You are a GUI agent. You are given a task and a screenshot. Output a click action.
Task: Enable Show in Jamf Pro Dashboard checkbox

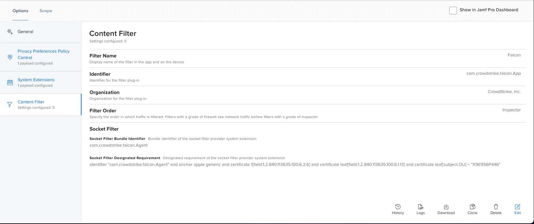point(453,10)
